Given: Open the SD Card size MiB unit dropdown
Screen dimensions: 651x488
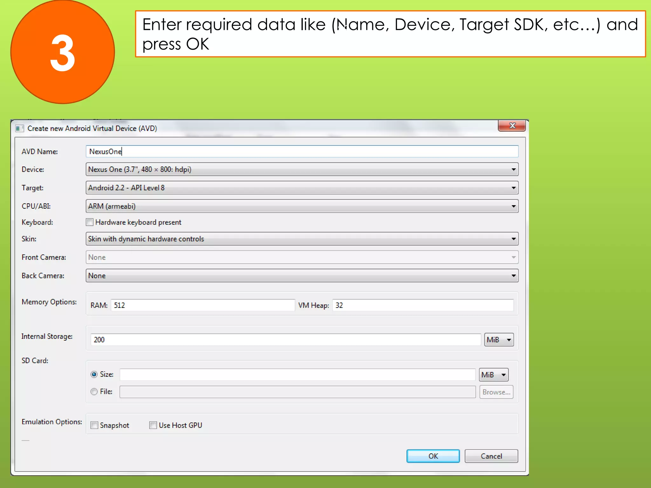Looking at the screenshot, I should pyautogui.click(x=494, y=375).
